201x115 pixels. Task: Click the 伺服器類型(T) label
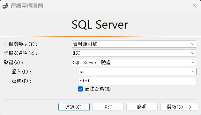coord(21,44)
